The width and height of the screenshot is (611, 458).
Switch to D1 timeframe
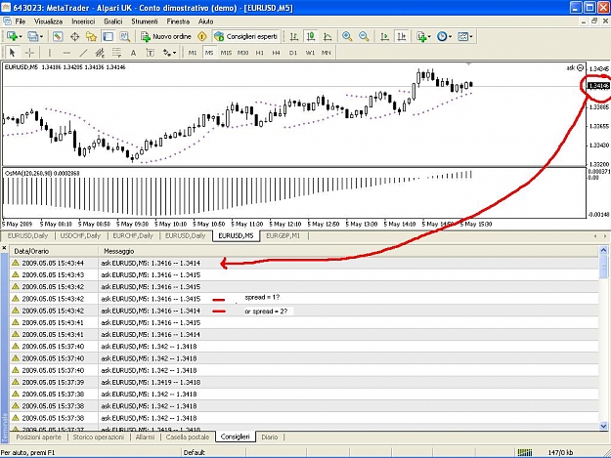click(293, 53)
